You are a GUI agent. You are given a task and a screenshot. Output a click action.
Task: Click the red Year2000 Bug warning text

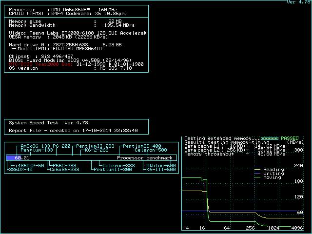pos(41,64)
